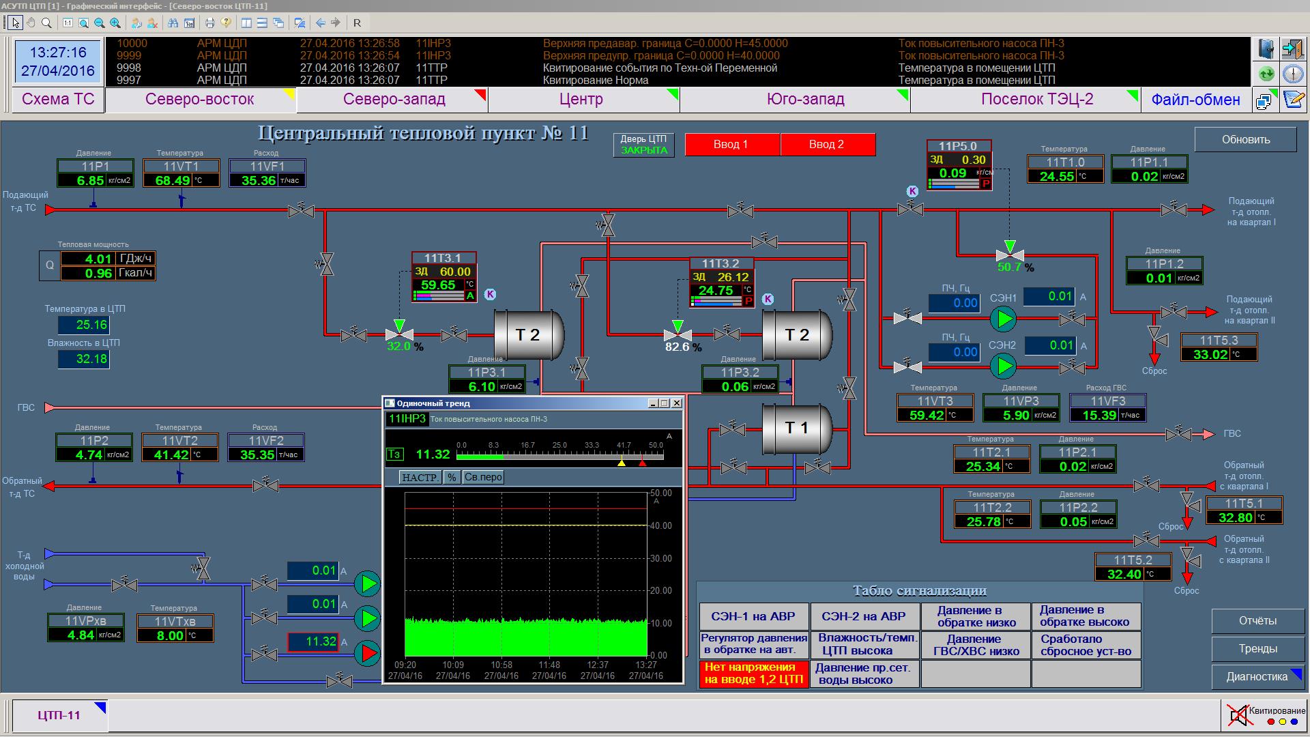Click the blue back arrow icon
1310x737 pixels.
point(320,23)
